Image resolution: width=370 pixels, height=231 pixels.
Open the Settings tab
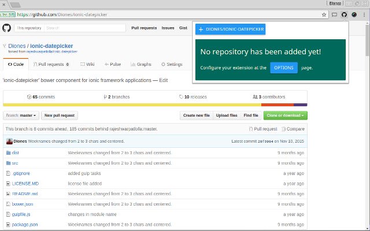point(172,64)
